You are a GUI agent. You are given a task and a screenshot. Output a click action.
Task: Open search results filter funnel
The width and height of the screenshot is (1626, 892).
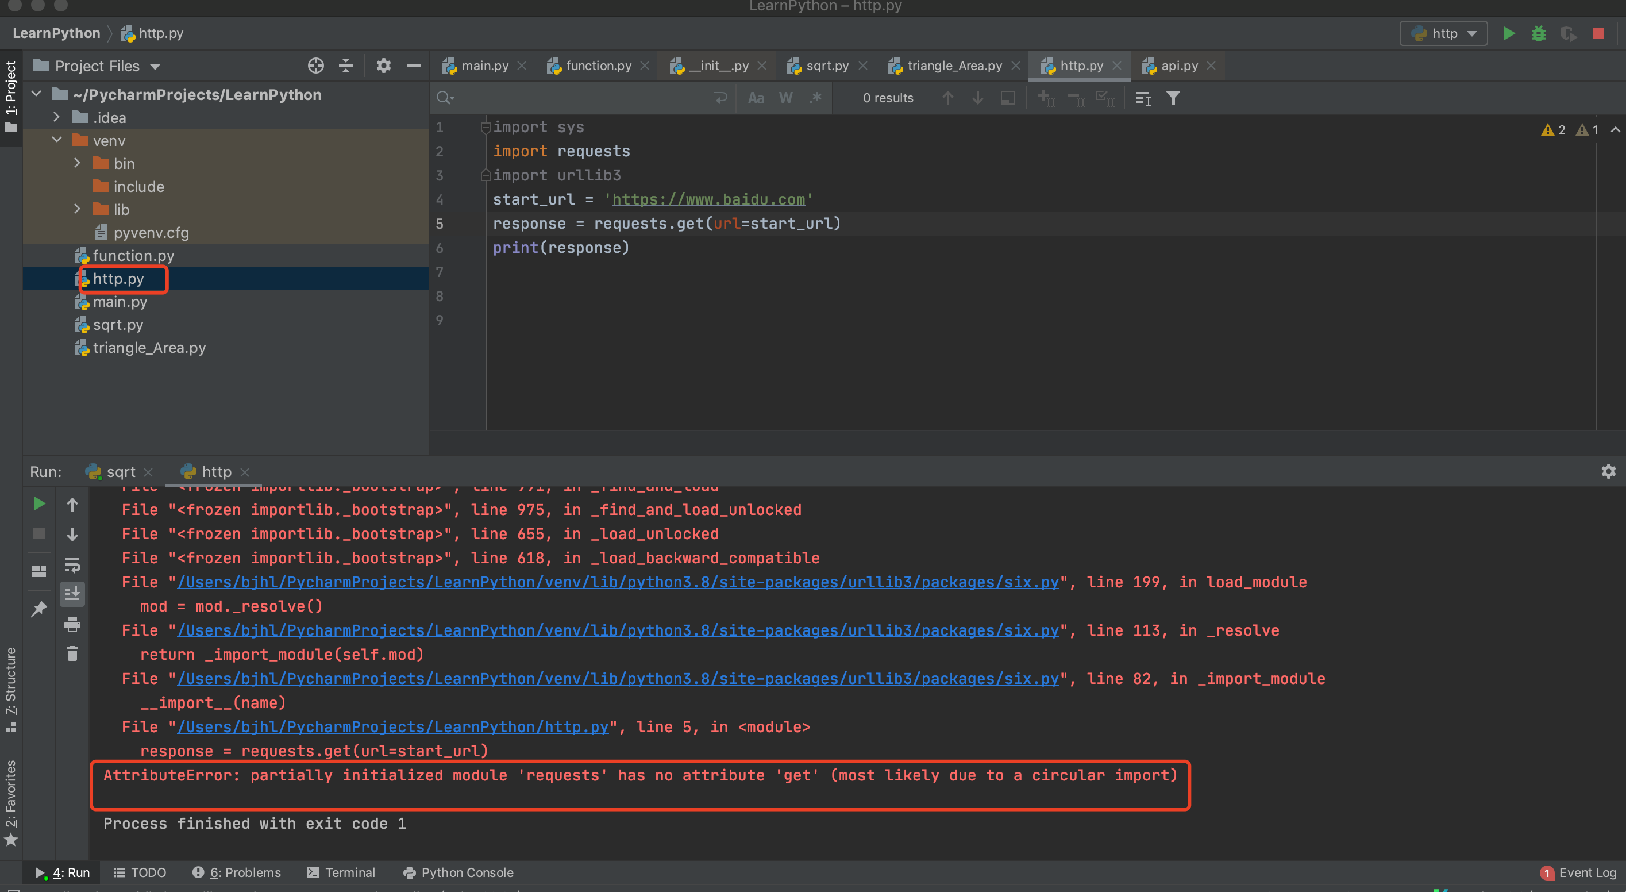1173,98
